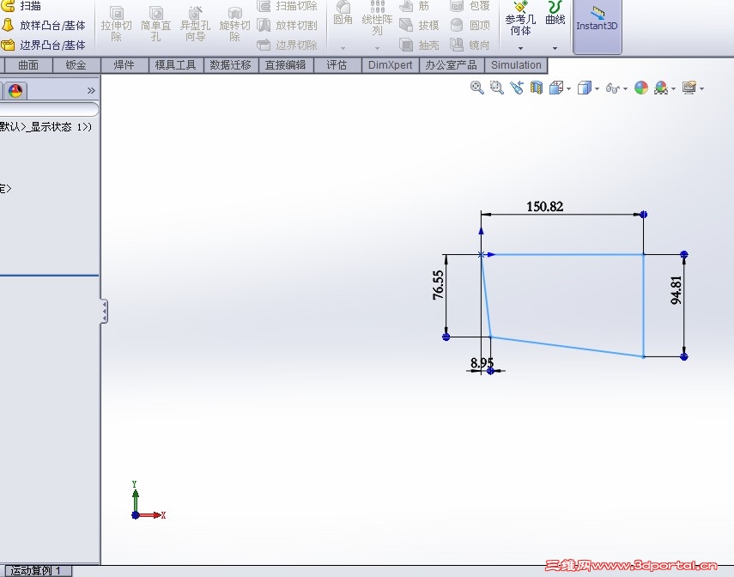Click the 筋 rib tool

click(415, 6)
